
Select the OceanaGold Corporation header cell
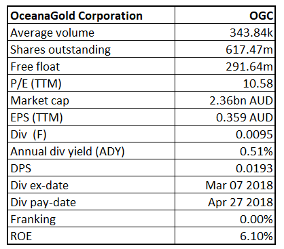91,15
